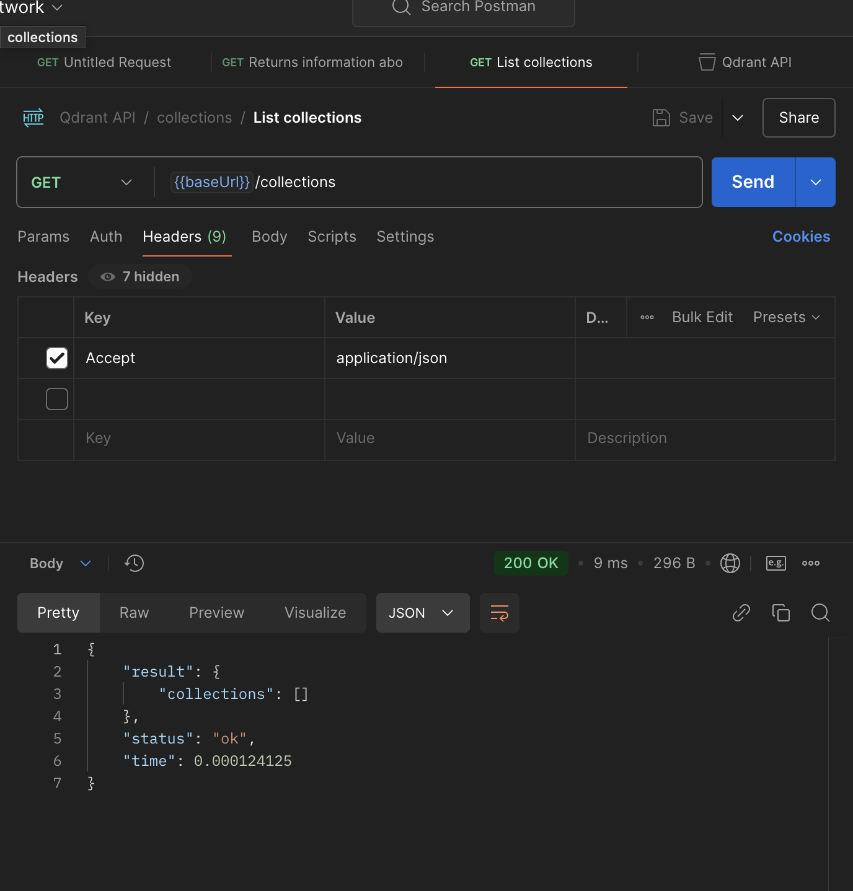Switch to Visualize response view
The image size is (853, 891).
[x=316, y=613]
